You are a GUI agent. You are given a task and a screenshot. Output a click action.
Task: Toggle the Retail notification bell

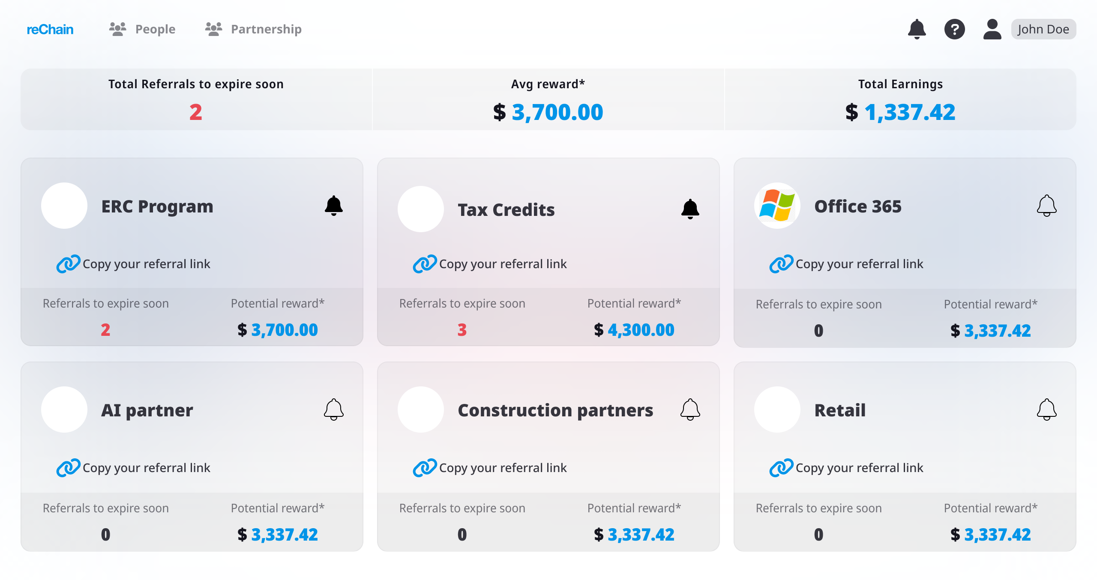1046,410
